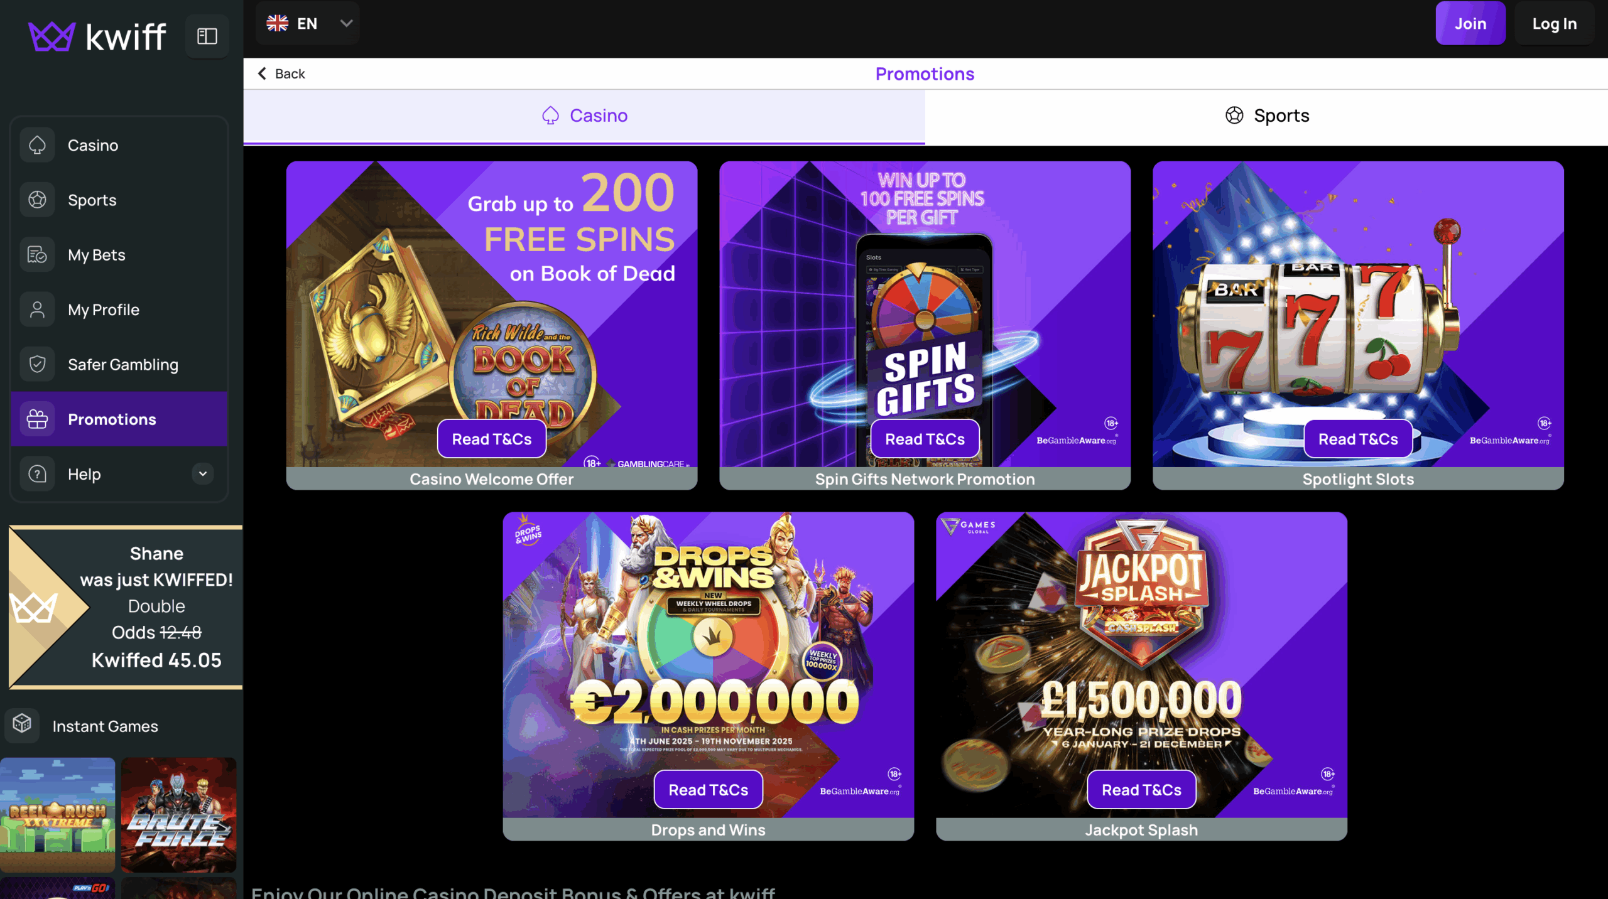Toggle the sidebar collapse panel icon
The image size is (1608, 899).
(x=207, y=36)
